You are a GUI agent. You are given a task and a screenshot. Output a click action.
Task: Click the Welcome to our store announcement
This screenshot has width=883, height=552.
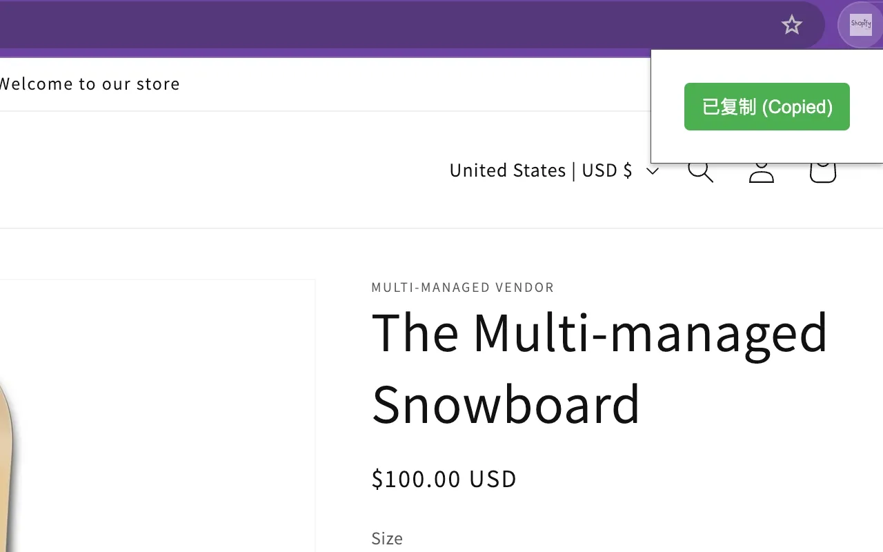[x=90, y=83]
